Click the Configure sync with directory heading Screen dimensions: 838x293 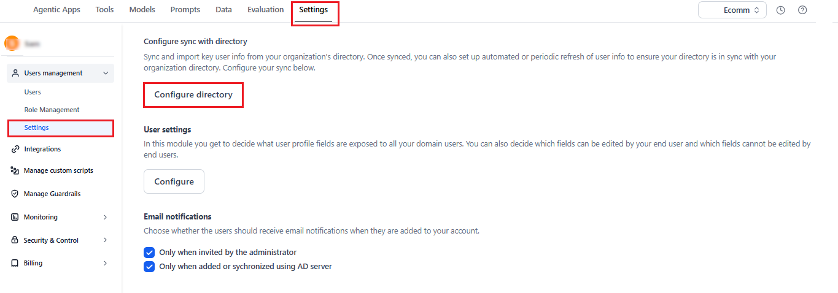[195, 42]
